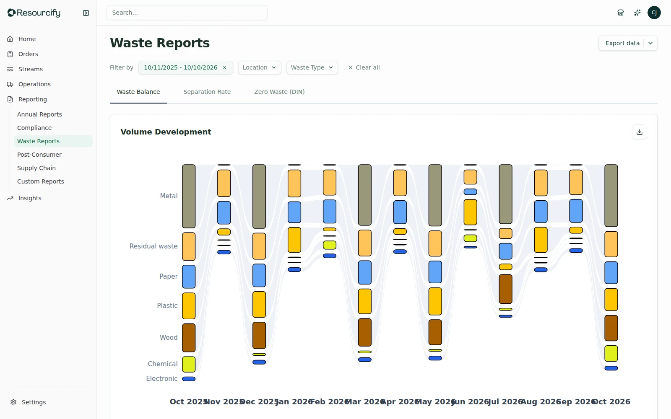
Task: Click the Wood axis label
Action: coord(169,337)
